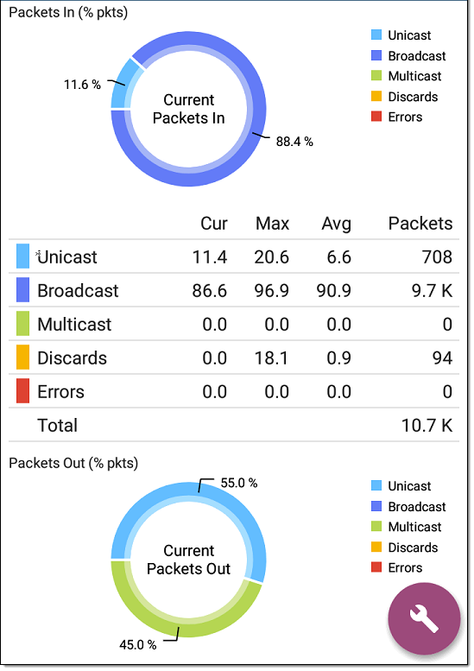Click Unicast swatch in Packets In legend

376,35
